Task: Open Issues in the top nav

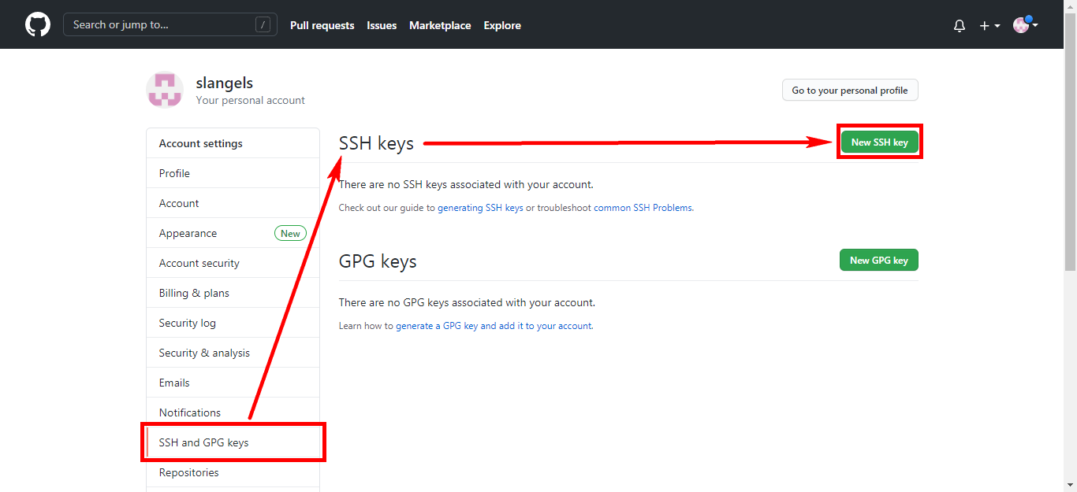Action: click(x=382, y=25)
